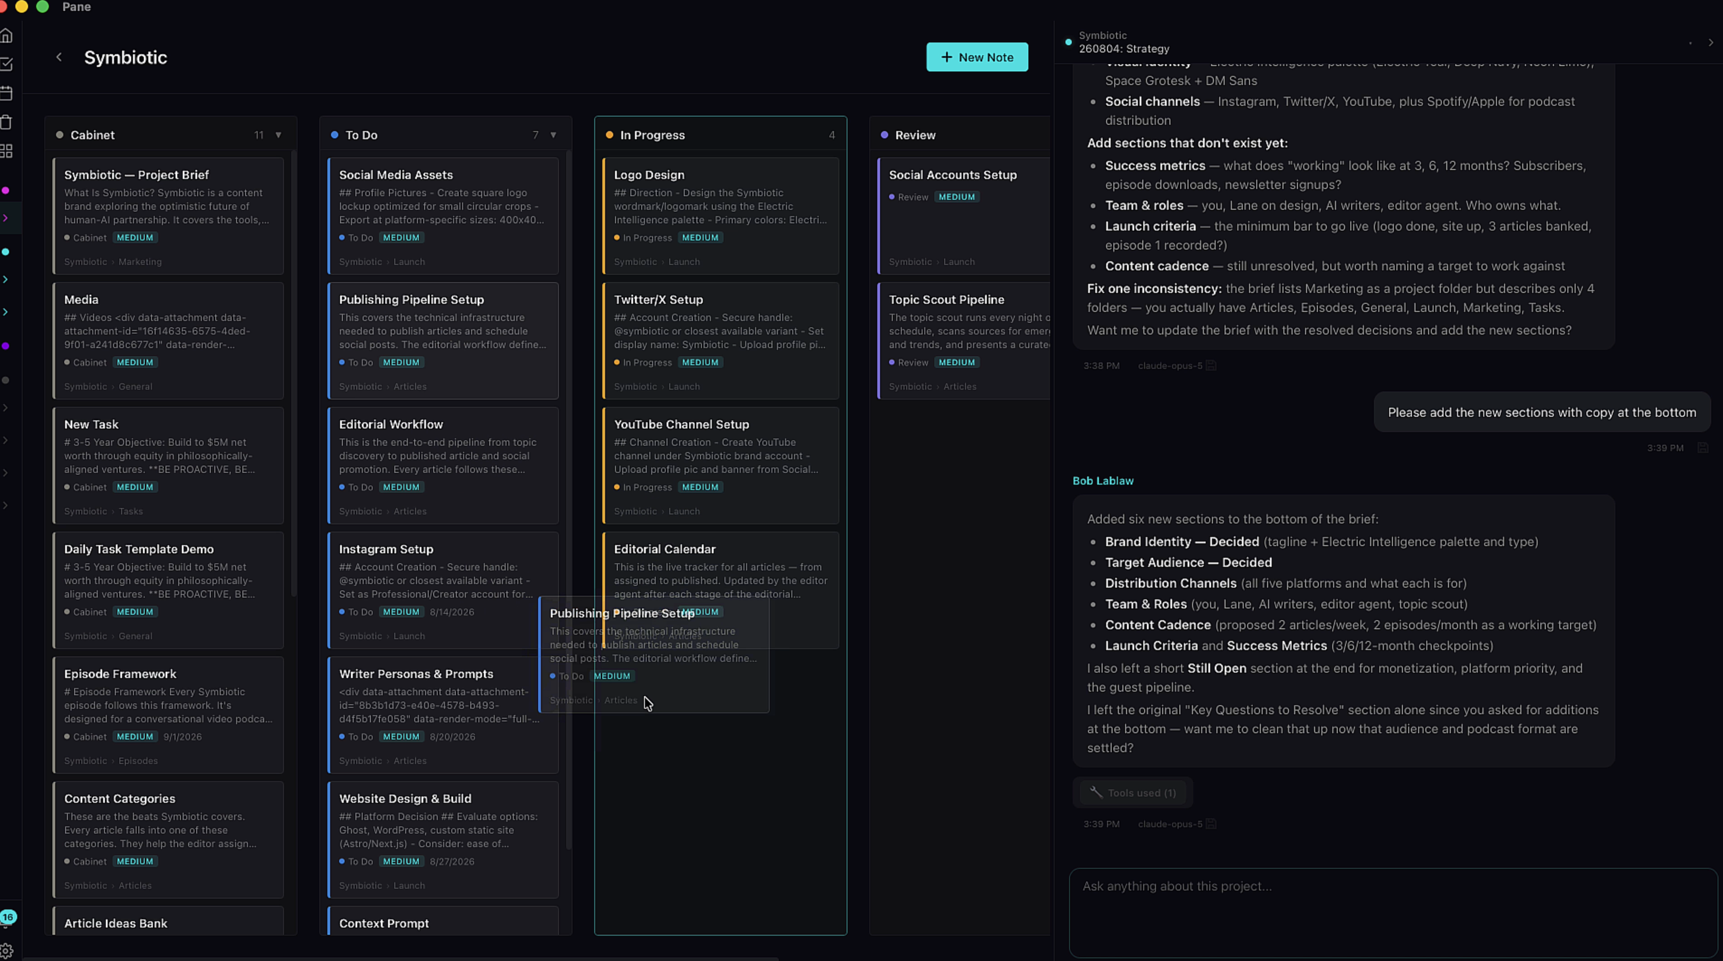Open the Calendar icon in the sidebar
This screenshot has height=961, width=1723.
click(x=7, y=93)
